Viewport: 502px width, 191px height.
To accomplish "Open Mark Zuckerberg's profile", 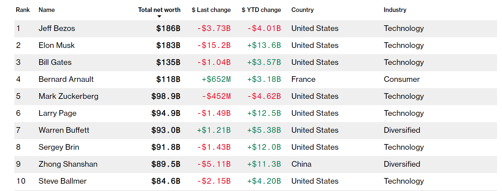I will [69, 96].
